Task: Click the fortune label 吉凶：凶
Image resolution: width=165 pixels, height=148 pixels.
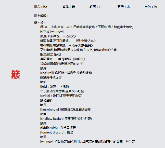Action: tap(151, 7)
